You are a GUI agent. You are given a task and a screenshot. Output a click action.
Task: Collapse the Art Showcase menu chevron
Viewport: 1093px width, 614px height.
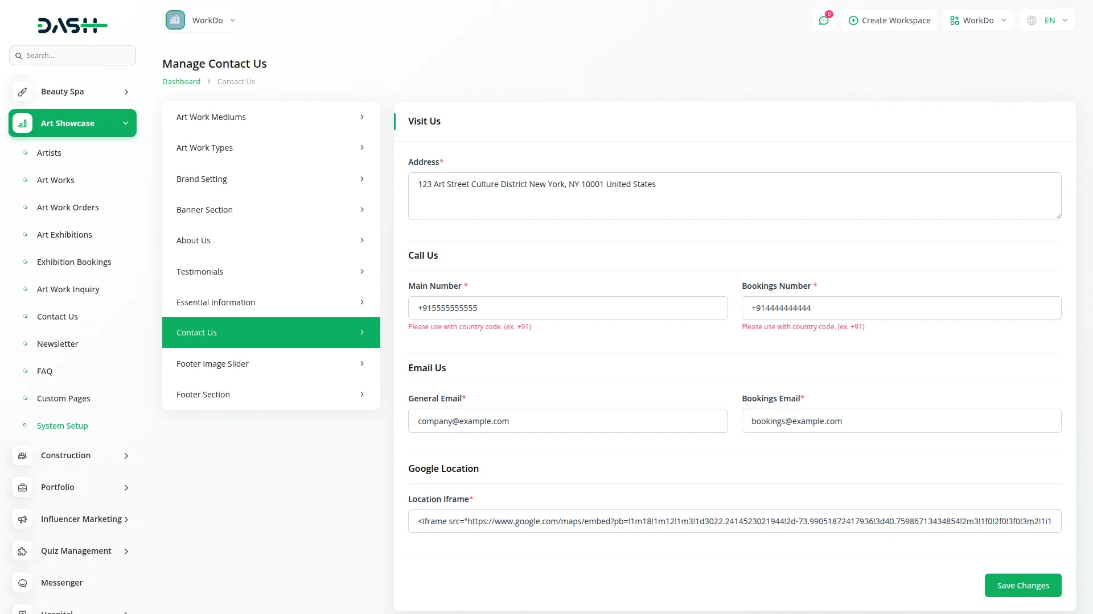click(125, 123)
